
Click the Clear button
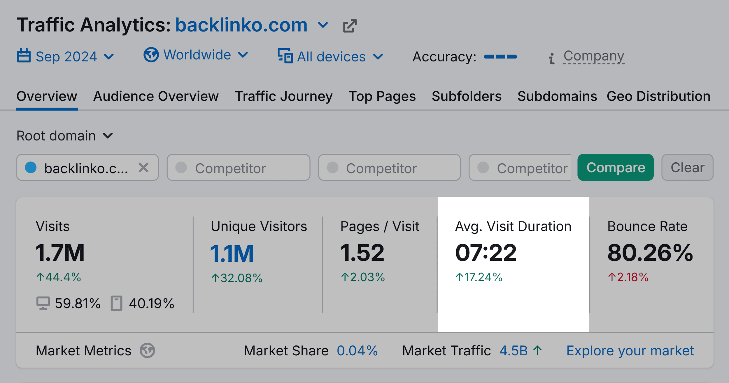coord(688,167)
